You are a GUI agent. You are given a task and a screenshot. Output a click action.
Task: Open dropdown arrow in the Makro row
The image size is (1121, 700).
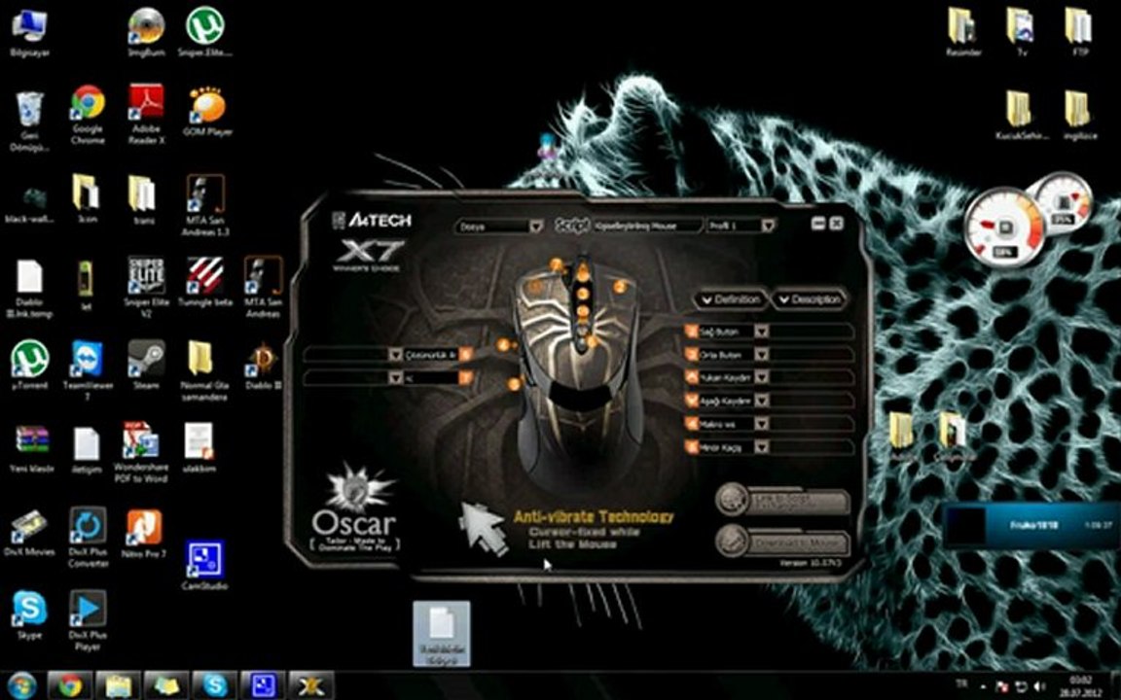point(761,424)
